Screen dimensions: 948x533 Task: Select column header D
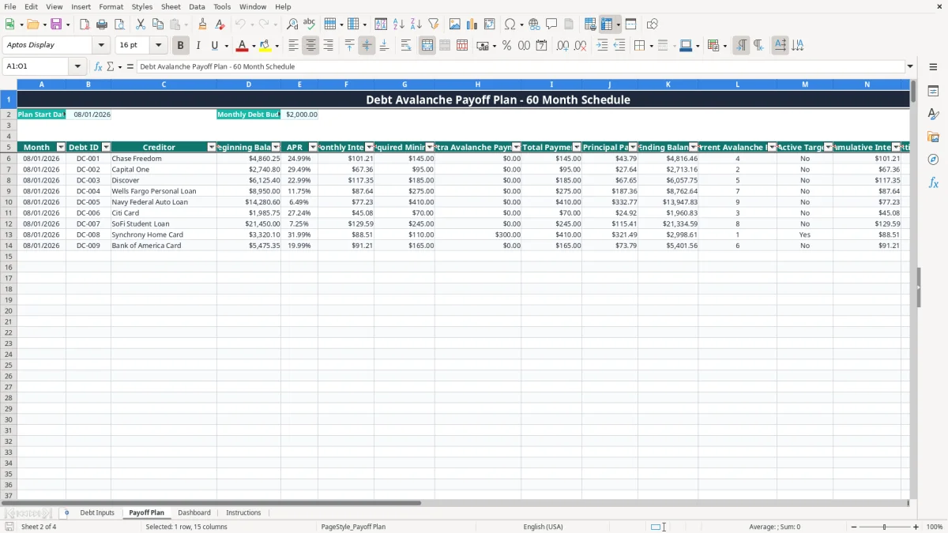(x=249, y=84)
